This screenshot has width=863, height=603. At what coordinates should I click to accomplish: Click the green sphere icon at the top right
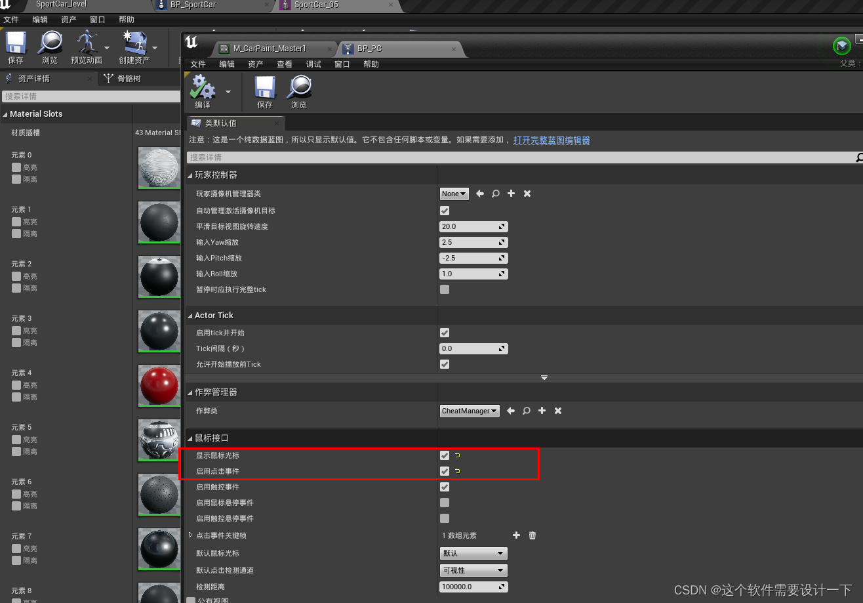pos(842,46)
